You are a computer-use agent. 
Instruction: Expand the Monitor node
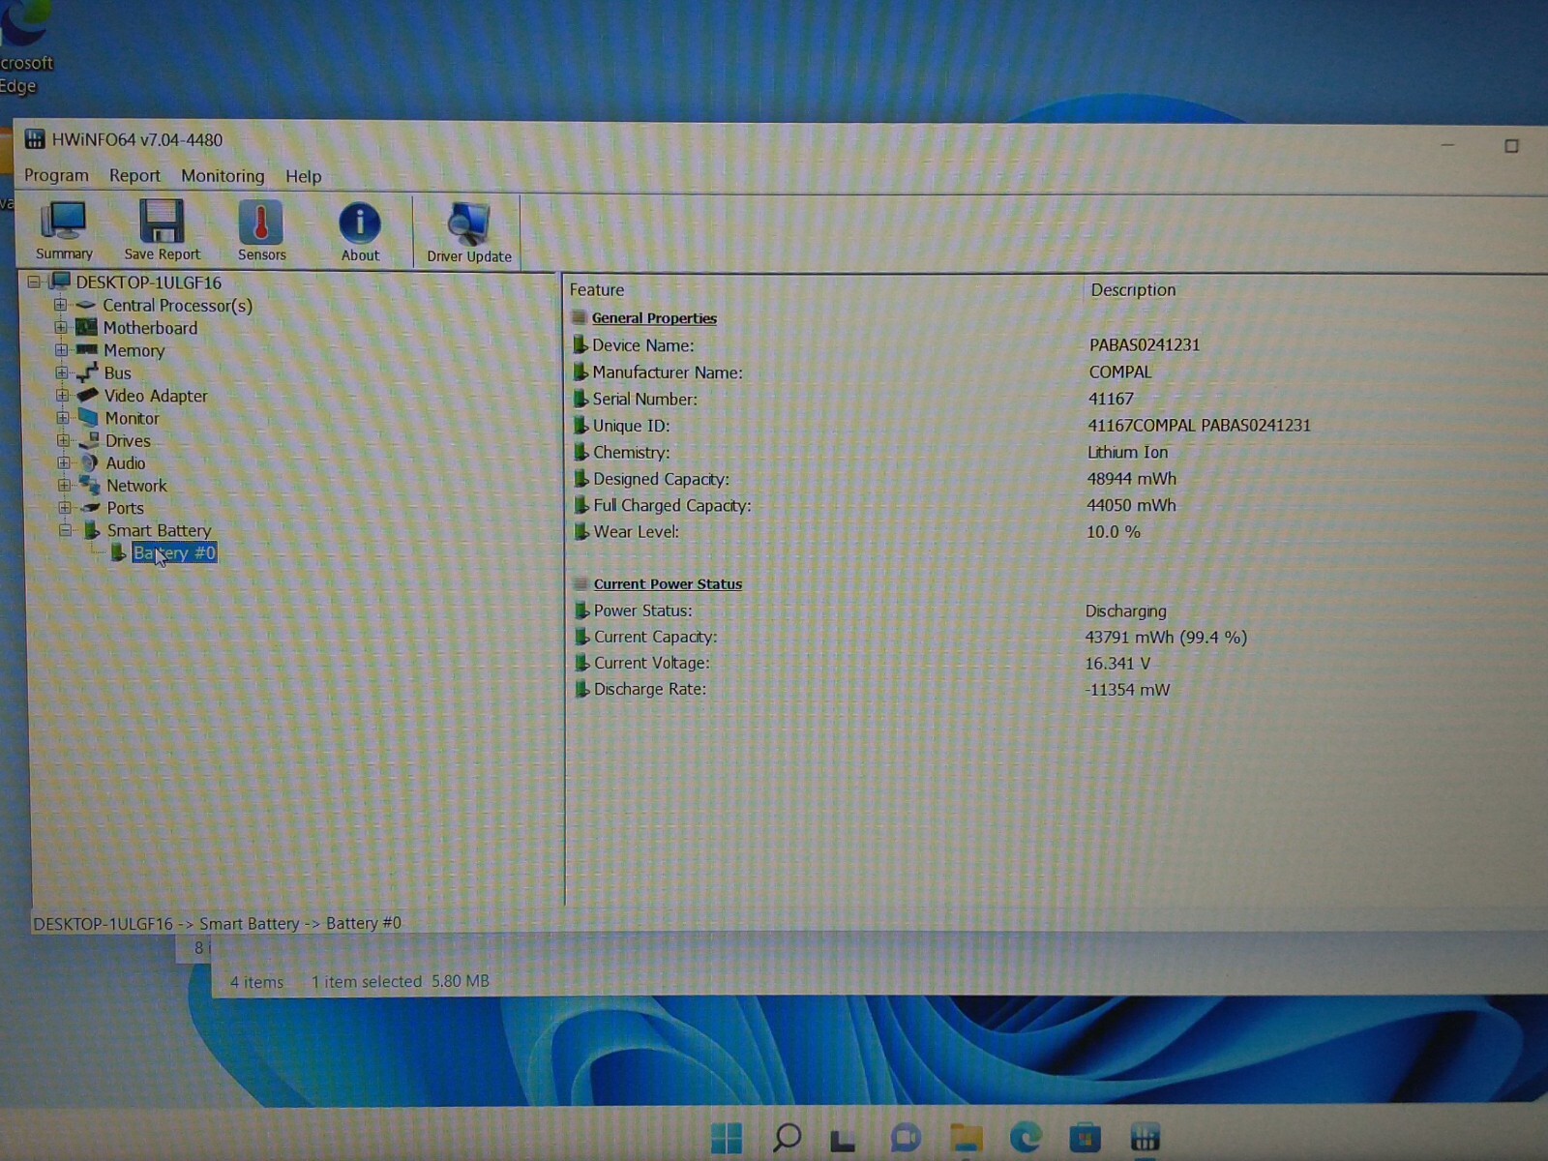(x=63, y=418)
